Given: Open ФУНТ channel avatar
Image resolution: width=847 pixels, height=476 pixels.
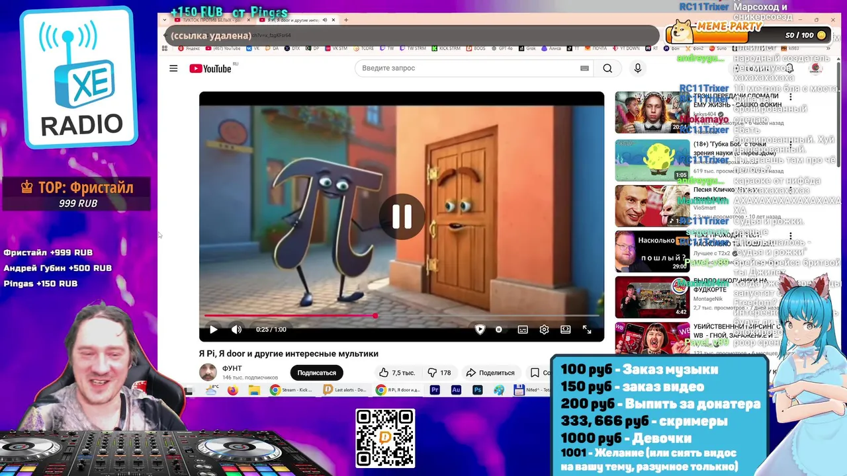Looking at the screenshot, I should [208, 372].
